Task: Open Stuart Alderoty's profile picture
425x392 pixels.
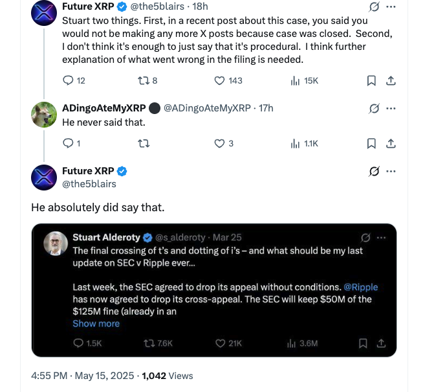Action: 56,243
